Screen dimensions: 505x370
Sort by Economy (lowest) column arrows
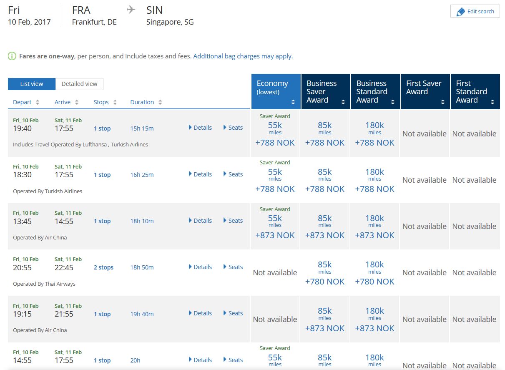293,102
